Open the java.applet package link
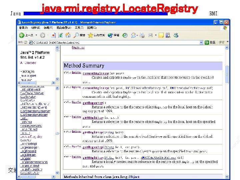The height and width of the screenshot is (180, 240). tap(28, 76)
